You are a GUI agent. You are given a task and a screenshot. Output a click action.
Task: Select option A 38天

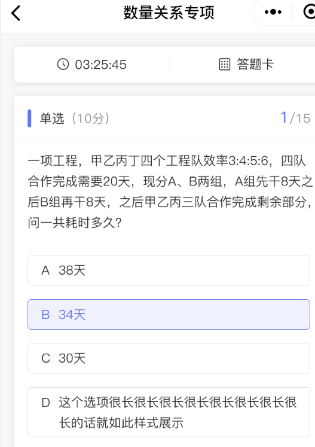click(x=169, y=270)
